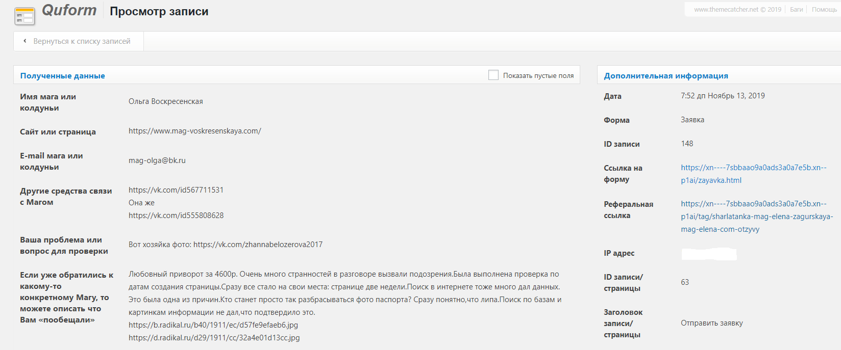Return to the list of entries
This screenshot has height=350, width=841.
(x=82, y=41)
